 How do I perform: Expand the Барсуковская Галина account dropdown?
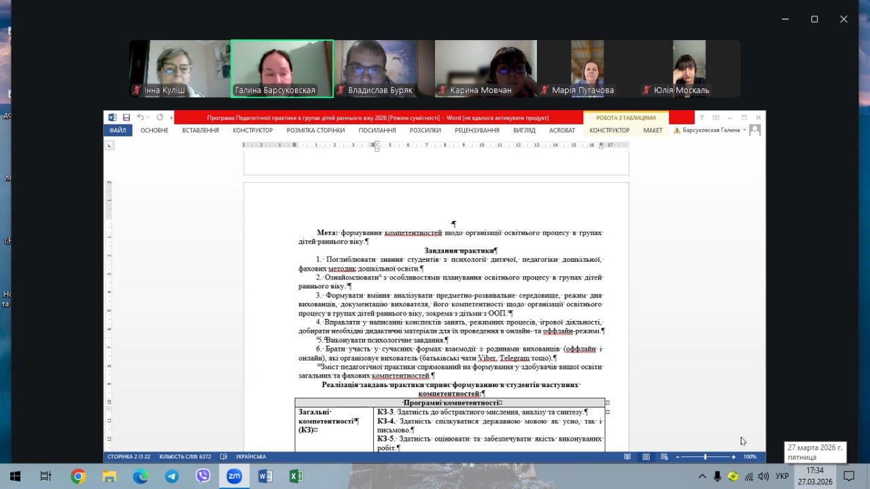(x=745, y=131)
